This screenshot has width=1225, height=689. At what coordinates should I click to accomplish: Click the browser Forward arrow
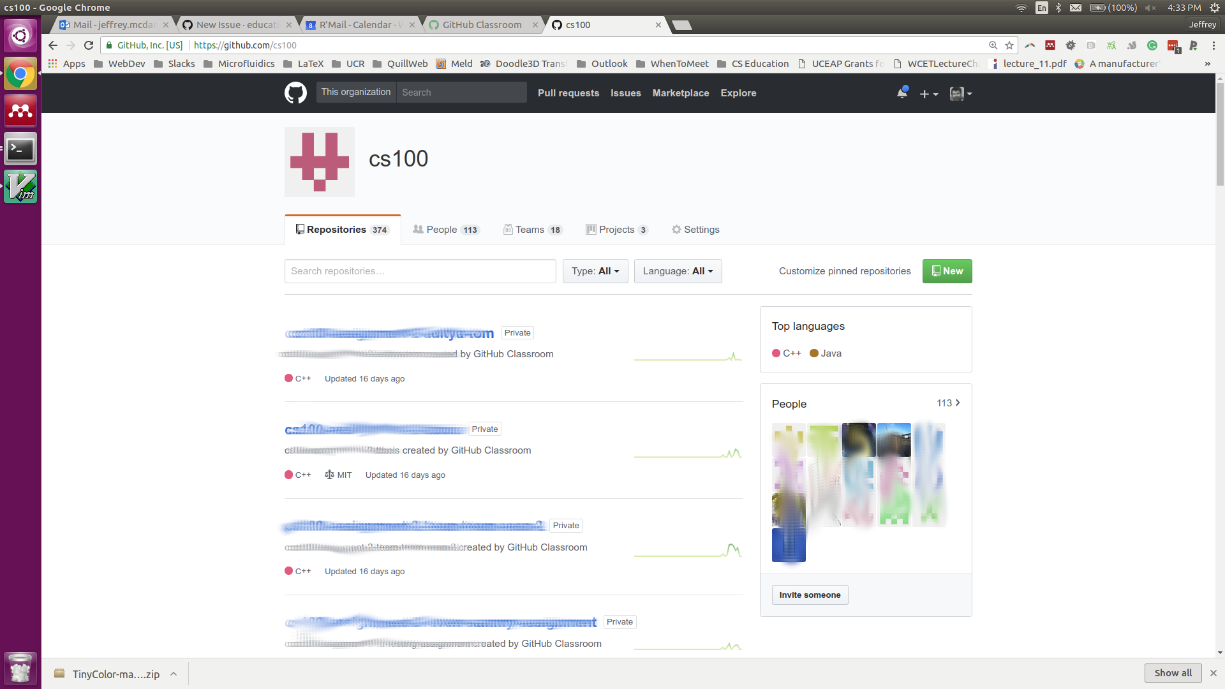[71, 45]
